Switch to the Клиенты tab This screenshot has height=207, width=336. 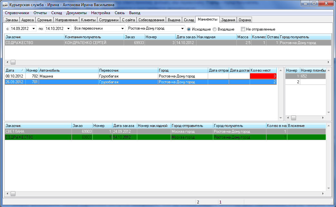[88, 20]
